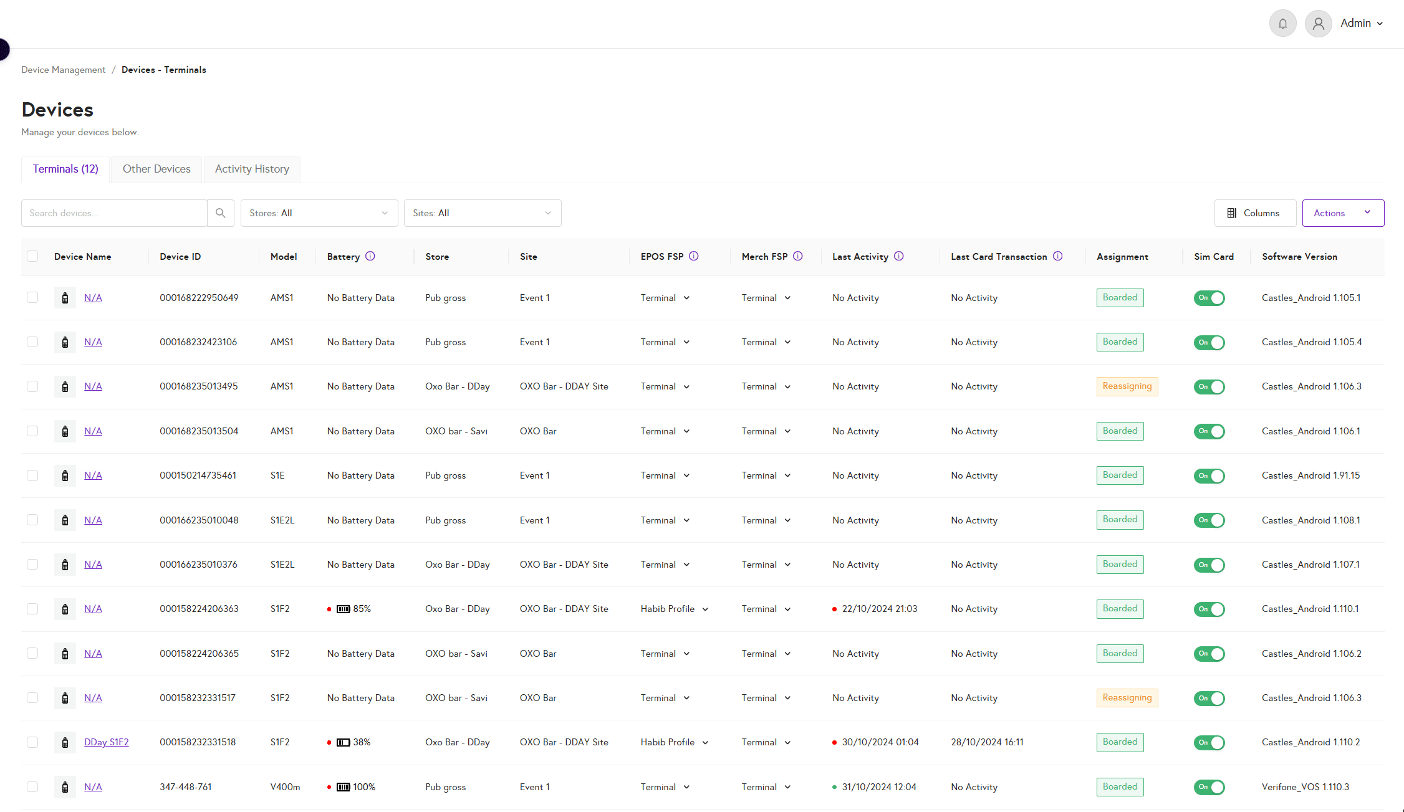
Task: Click the Last Card Transaction info icon
Action: (1058, 256)
